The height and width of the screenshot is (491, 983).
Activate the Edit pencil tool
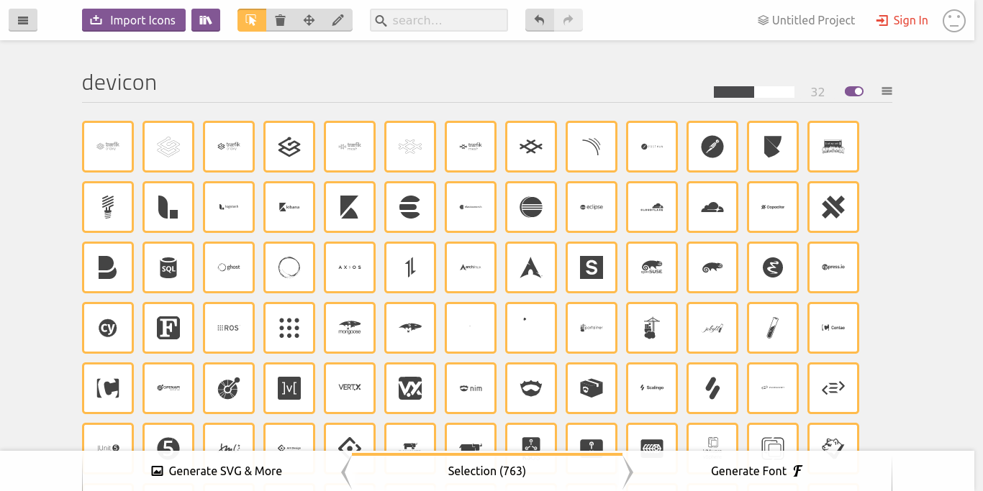[x=338, y=20]
